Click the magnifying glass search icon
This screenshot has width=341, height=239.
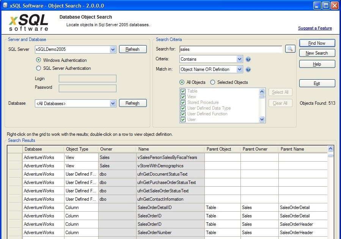tap(290, 49)
